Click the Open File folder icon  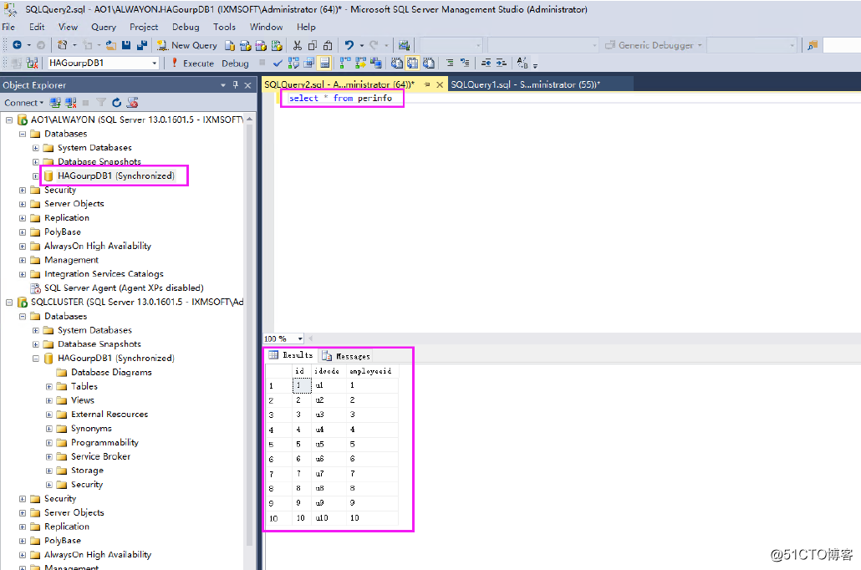coord(111,45)
